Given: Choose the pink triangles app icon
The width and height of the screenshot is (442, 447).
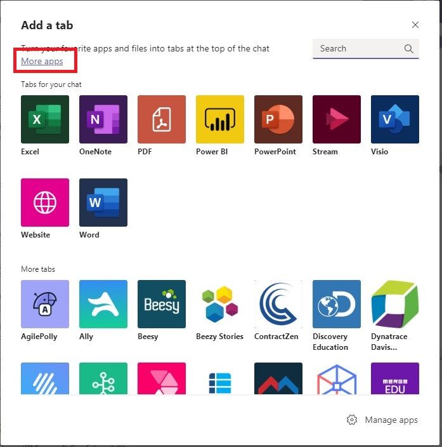Looking at the screenshot, I should tap(162, 378).
